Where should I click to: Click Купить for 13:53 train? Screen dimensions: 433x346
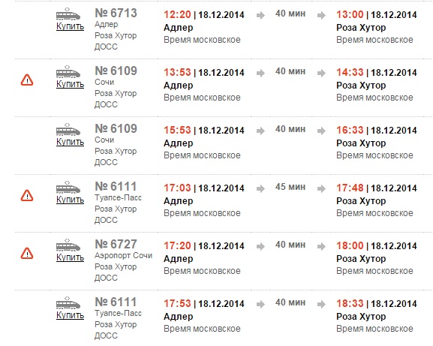point(70,84)
